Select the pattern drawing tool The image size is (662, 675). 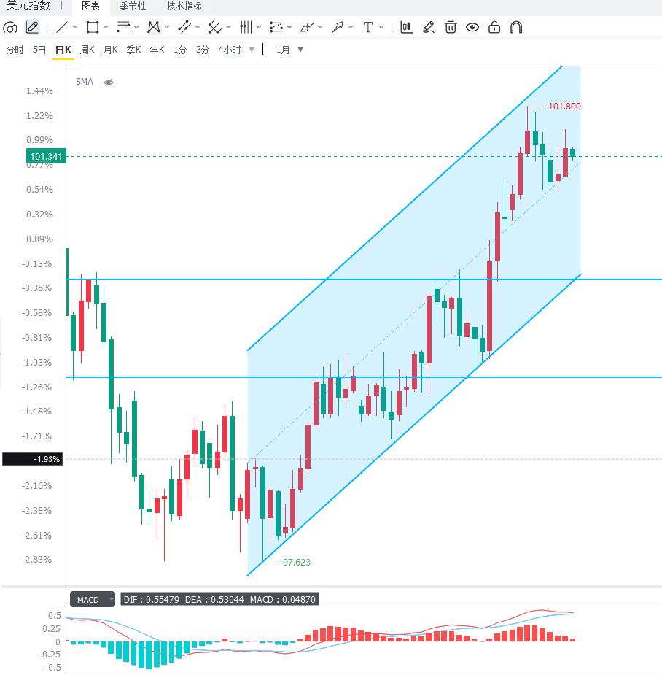pyautogui.click(x=154, y=28)
